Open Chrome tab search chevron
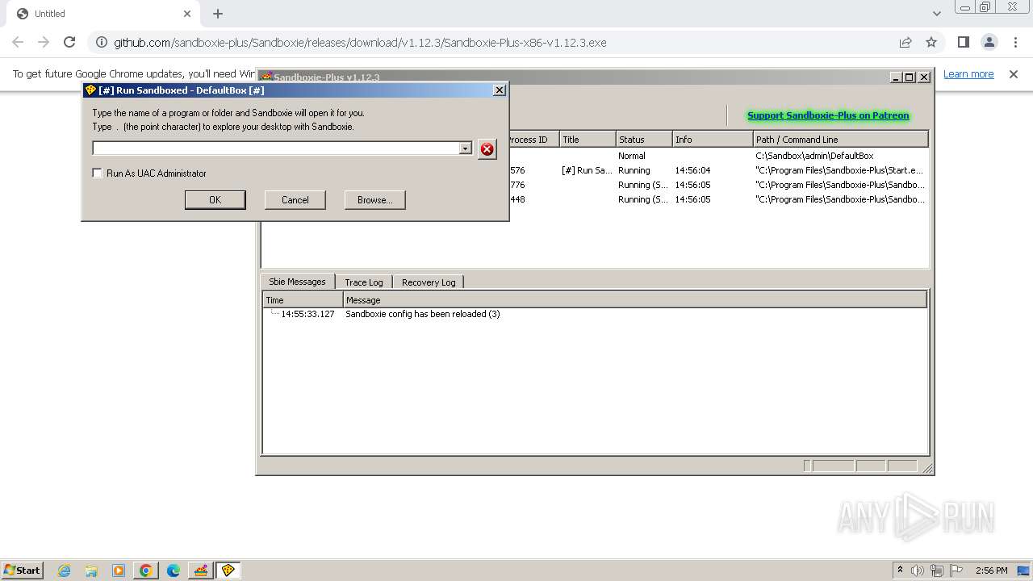Image resolution: width=1033 pixels, height=581 pixels. pos(936,14)
